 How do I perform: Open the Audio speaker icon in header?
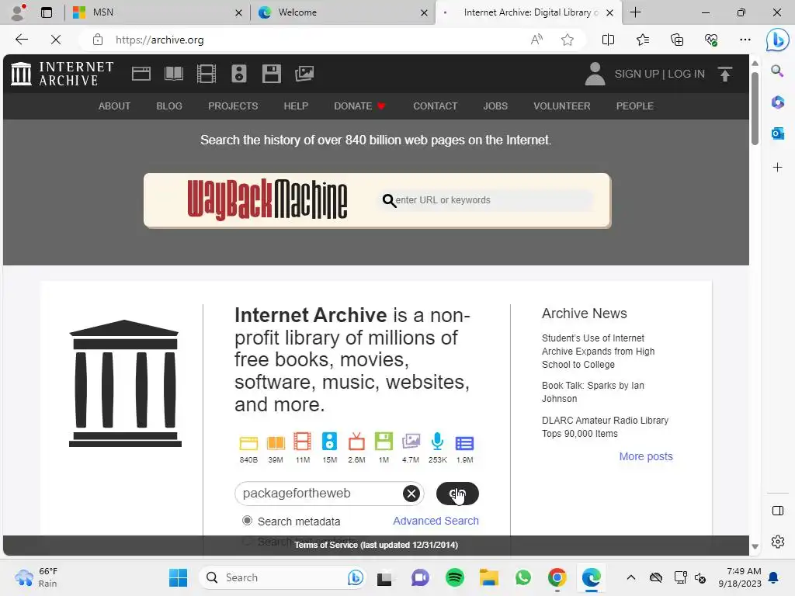tap(239, 74)
